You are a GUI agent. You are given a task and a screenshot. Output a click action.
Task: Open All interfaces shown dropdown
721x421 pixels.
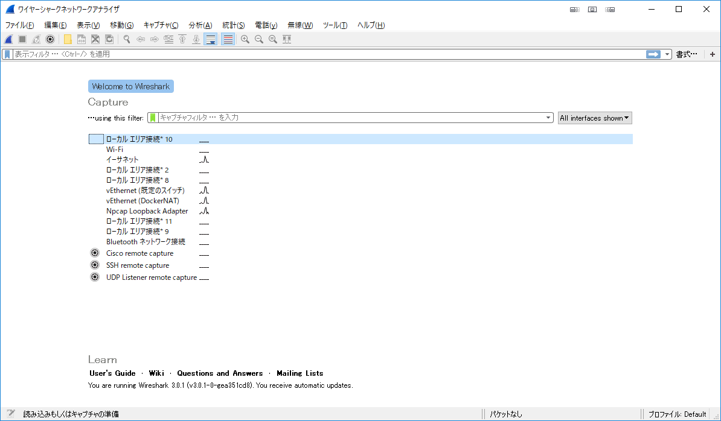595,118
